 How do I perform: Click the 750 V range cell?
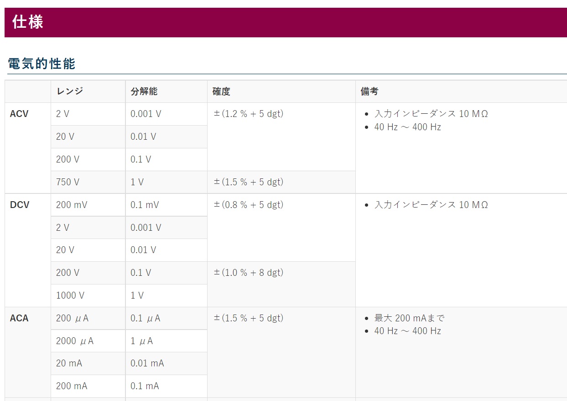[x=68, y=182]
